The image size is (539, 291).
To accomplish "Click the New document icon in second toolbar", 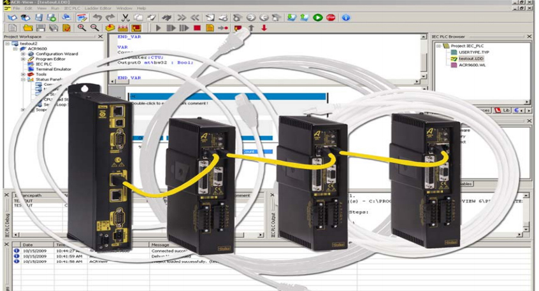I will pos(12,28).
